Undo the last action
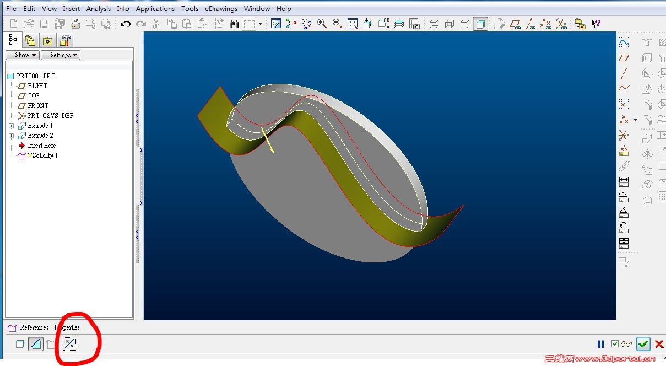 (126, 24)
